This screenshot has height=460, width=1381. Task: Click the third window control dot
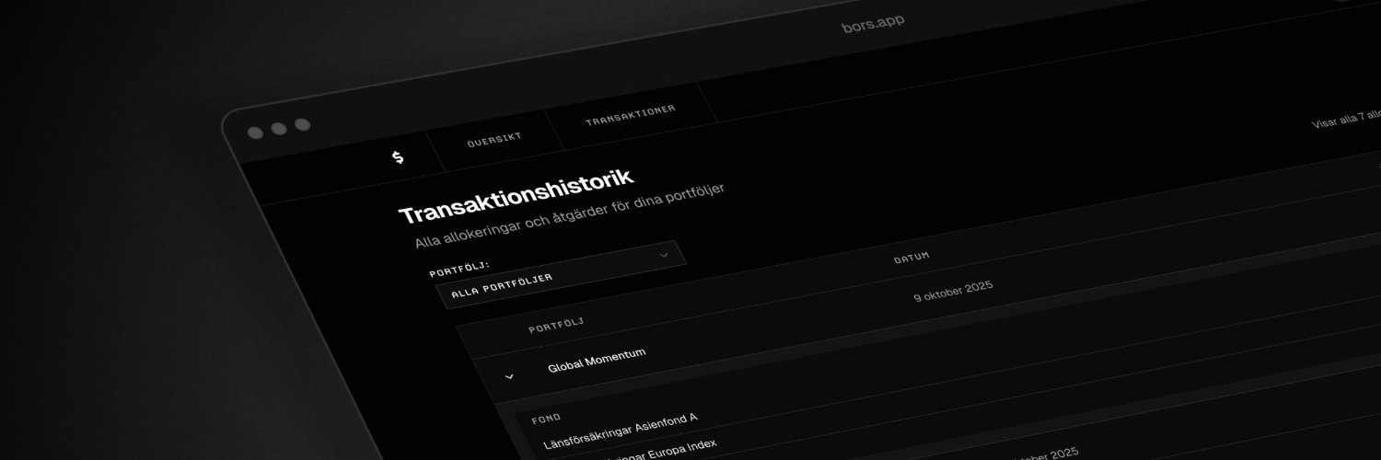(302, 124)
